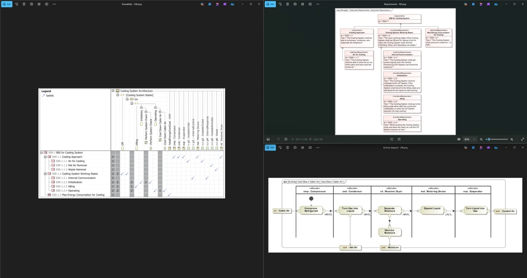The image size is (527, 278).
Task: Print the image from the Traceability window
Action: coord(32,4)
